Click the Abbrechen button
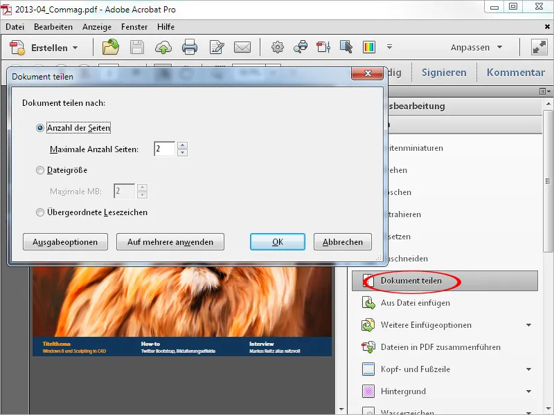 pos(342,241)
